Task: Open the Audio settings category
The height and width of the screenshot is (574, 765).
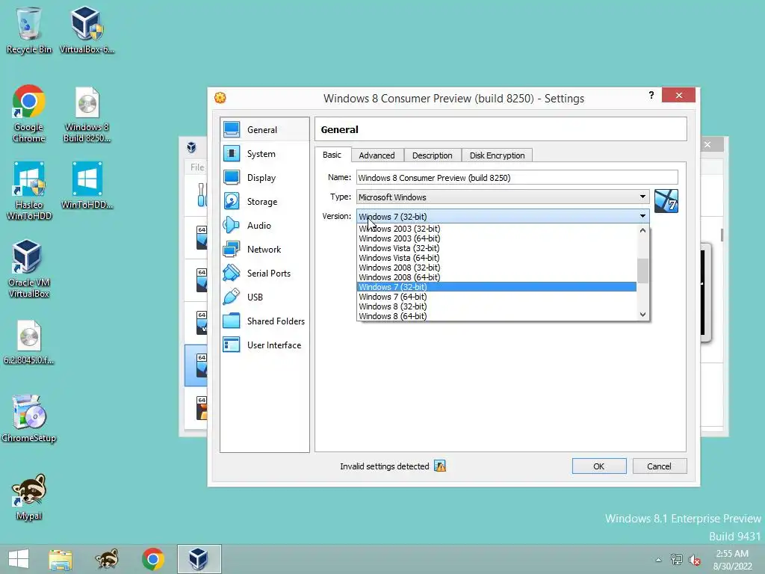Action: [x=264, y=226]
